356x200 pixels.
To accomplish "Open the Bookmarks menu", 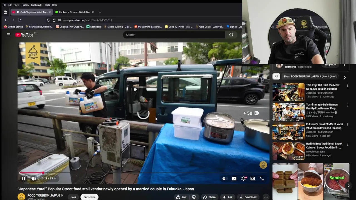I will [x=37, y=5].
